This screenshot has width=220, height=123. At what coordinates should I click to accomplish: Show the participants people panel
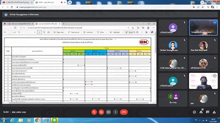click(201, 112)
